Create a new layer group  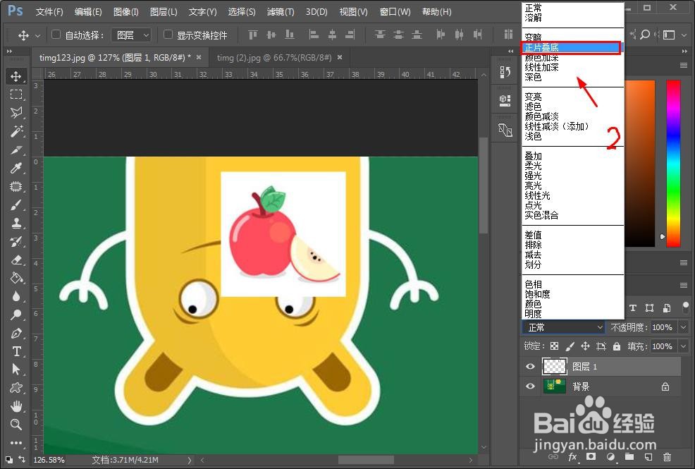click(x=629, y=456)
